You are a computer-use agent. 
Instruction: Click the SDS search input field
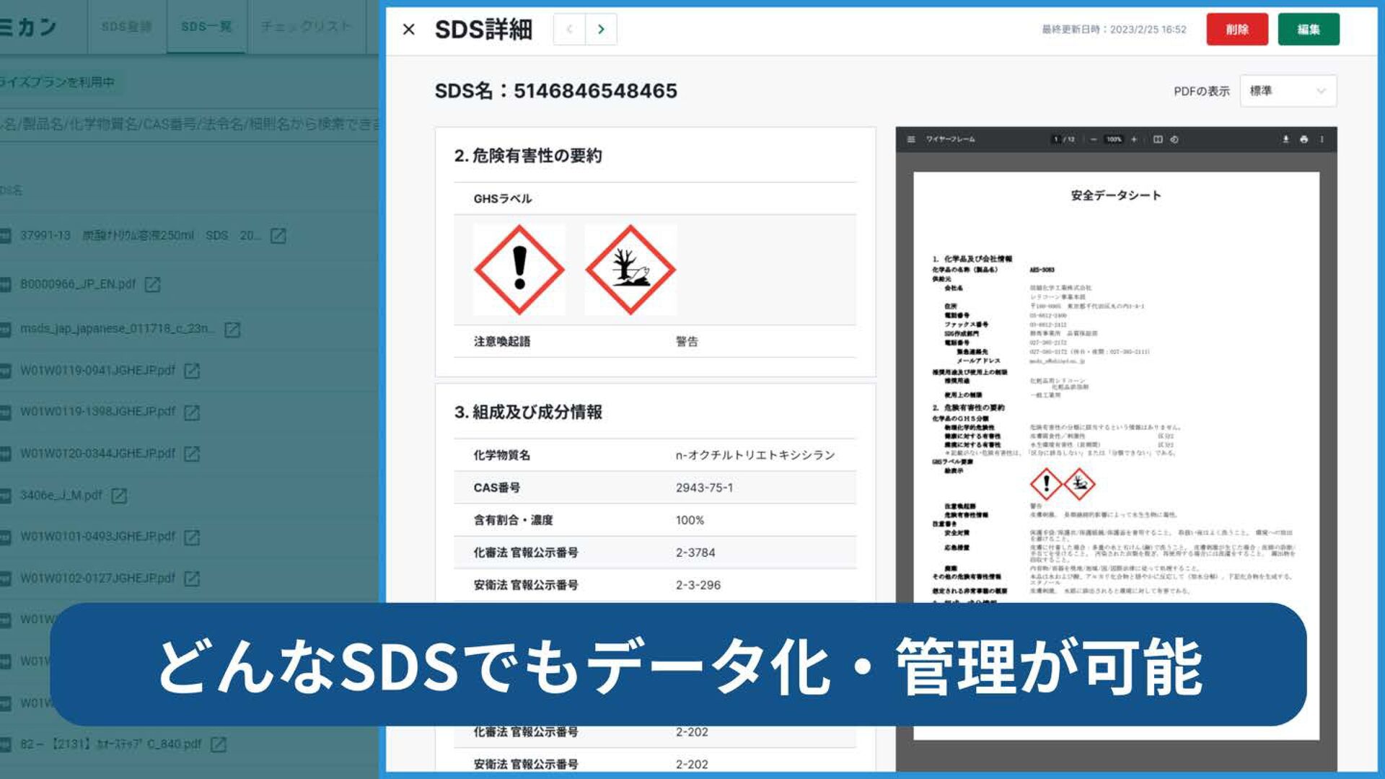(x=189, y=124)
